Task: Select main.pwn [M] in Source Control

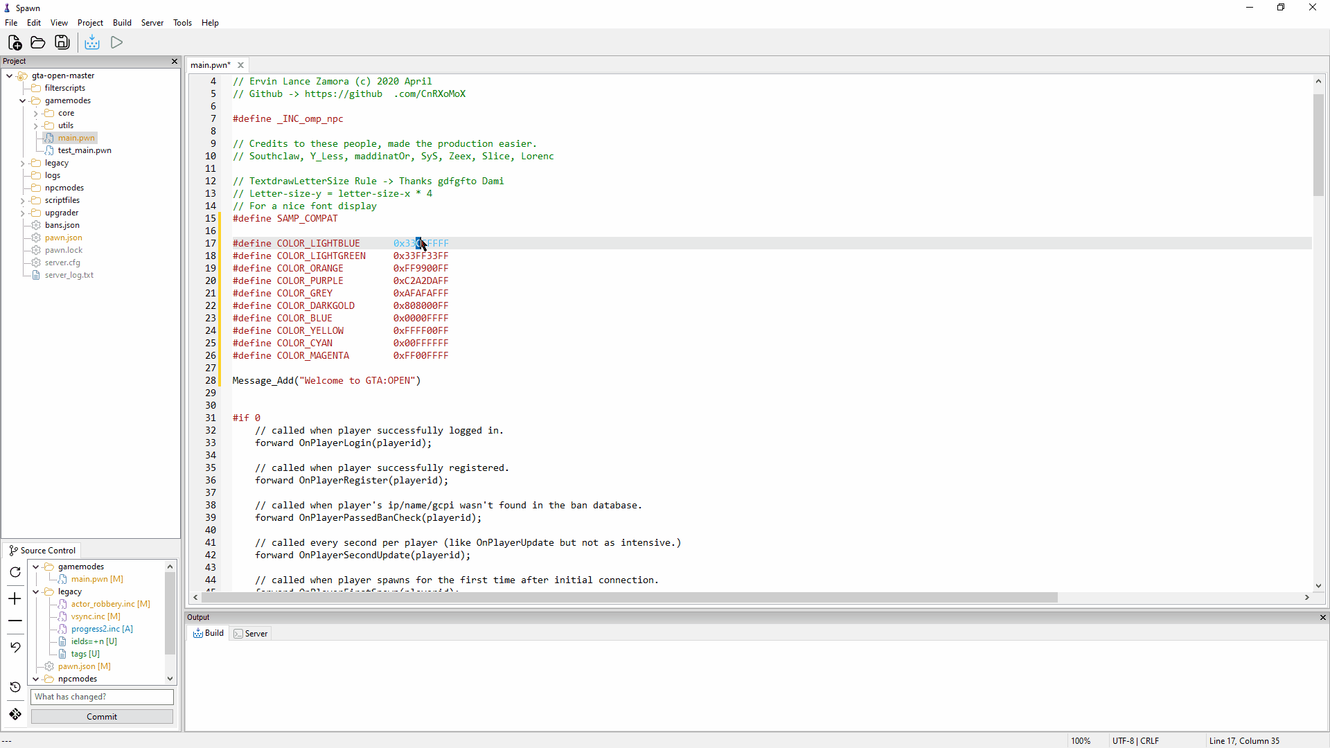Action: tap(97, 579)
